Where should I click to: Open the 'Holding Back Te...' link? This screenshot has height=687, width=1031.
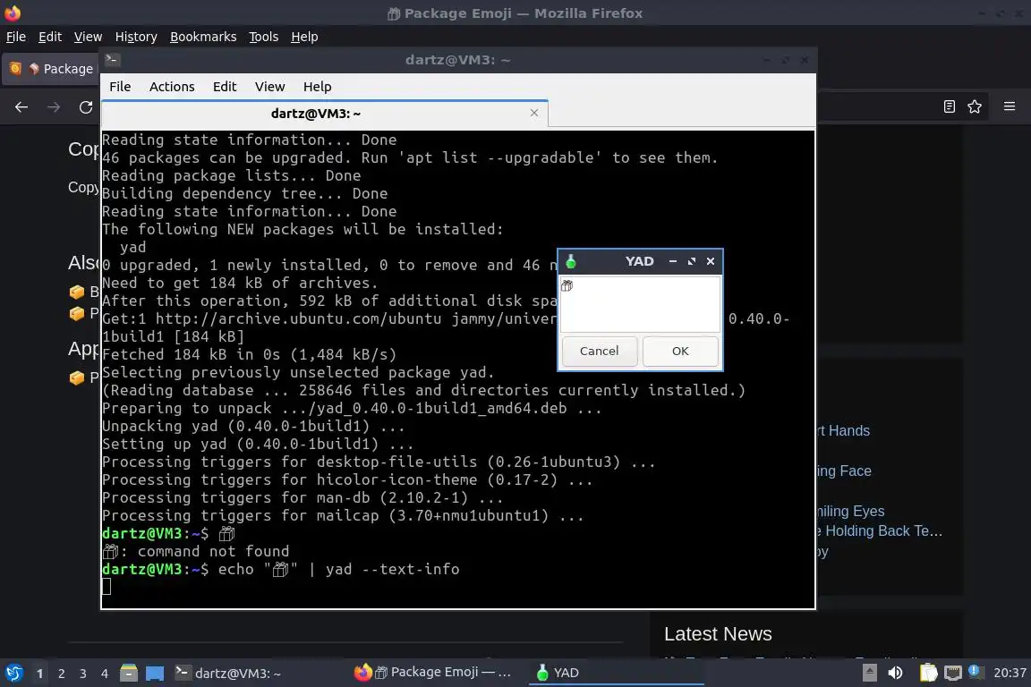pos(880,531)
